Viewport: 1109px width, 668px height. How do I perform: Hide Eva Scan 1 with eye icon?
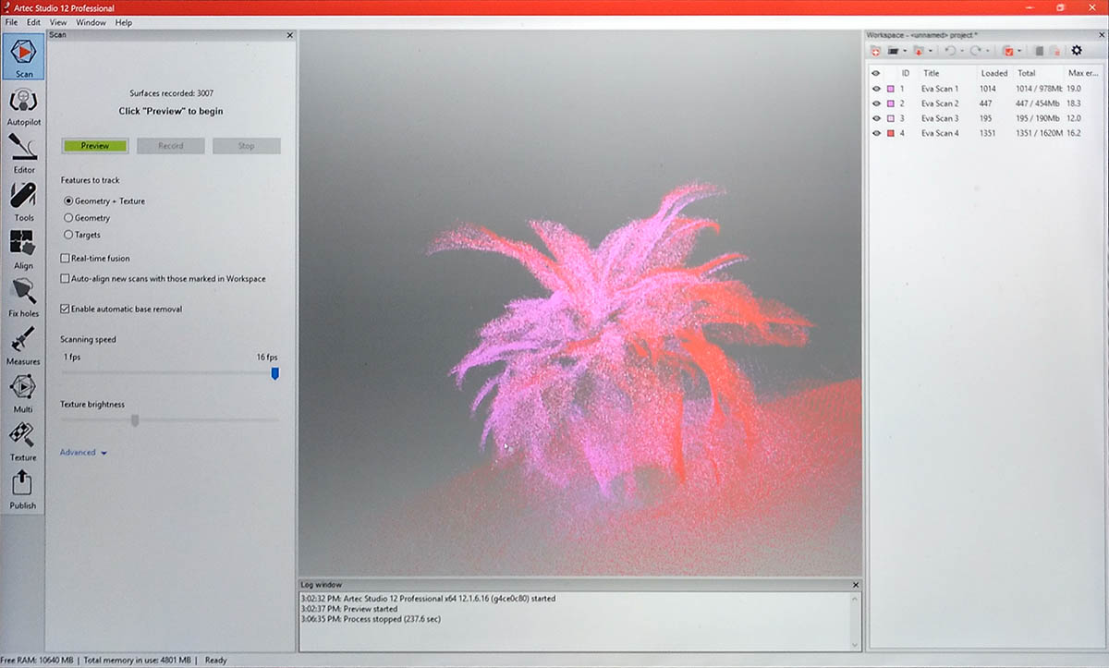tap(875, 89)
